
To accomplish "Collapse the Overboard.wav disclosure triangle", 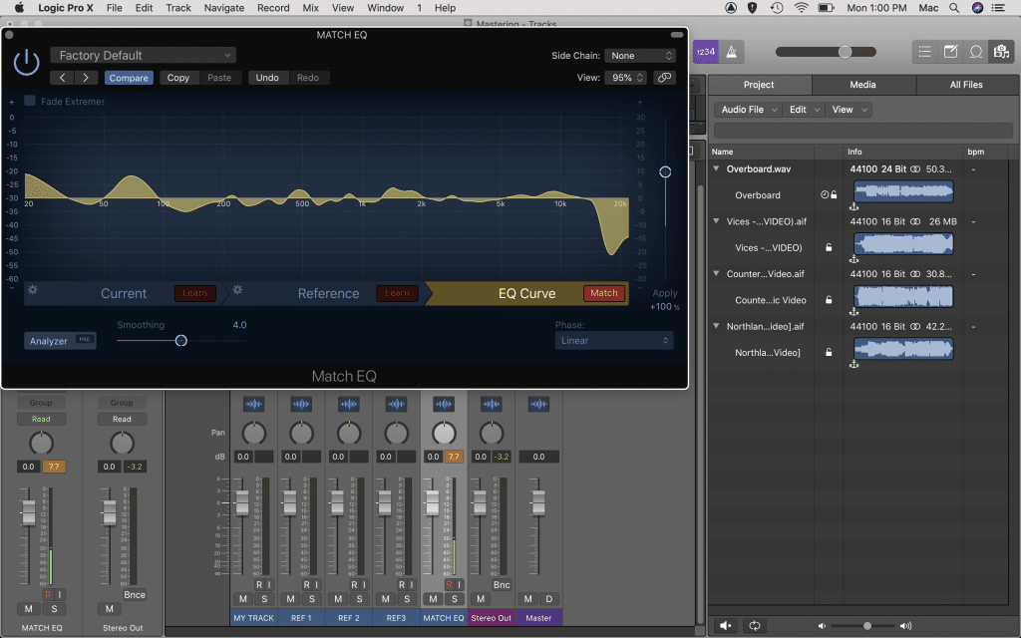I will click(715, 168).
